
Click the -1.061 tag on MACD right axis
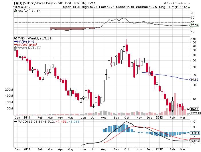[195, 133]
